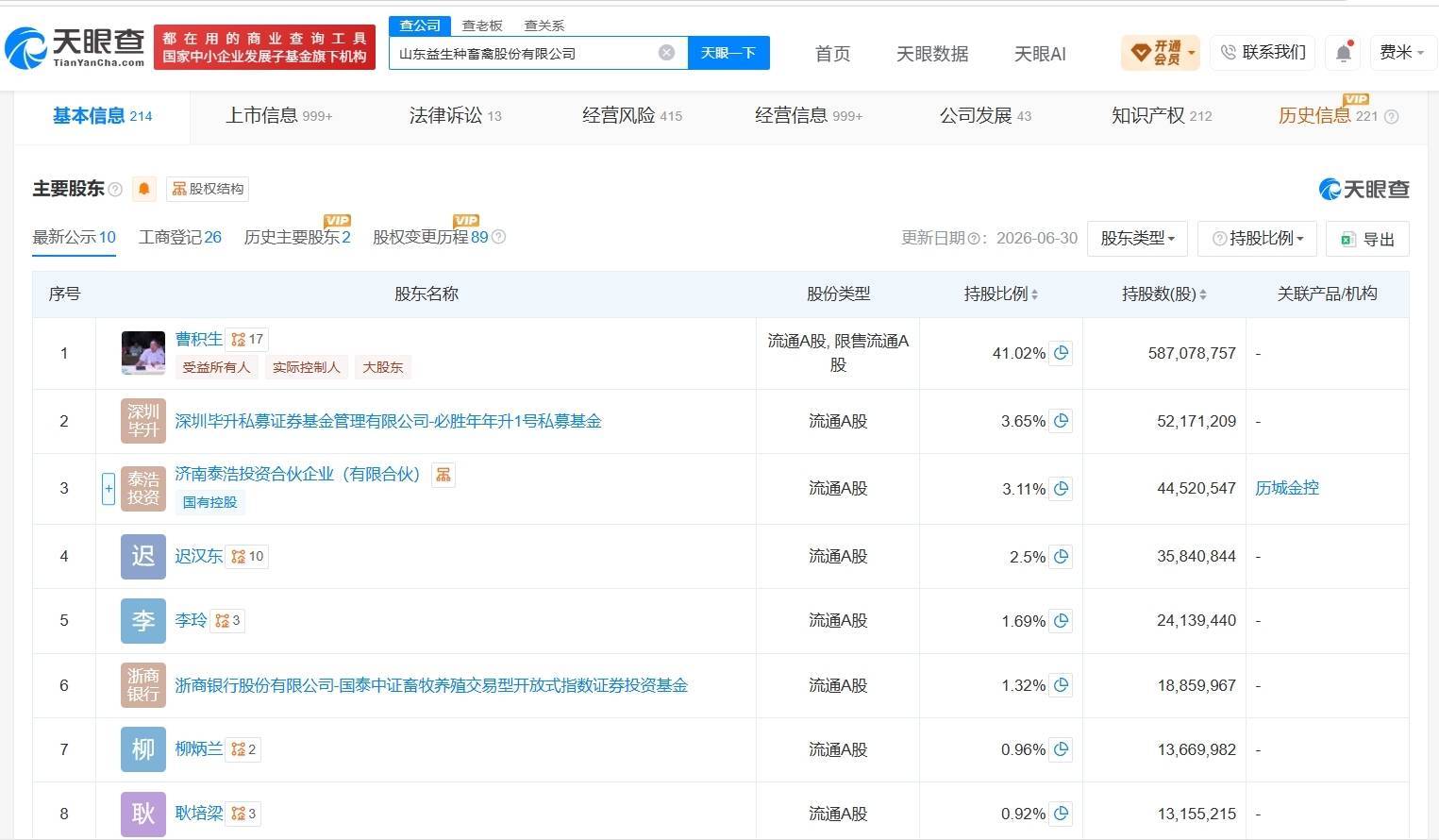Open the pie chart icon for 1.69%
This screenshot has width=1439, height=840.
(x=1061, y=621)
